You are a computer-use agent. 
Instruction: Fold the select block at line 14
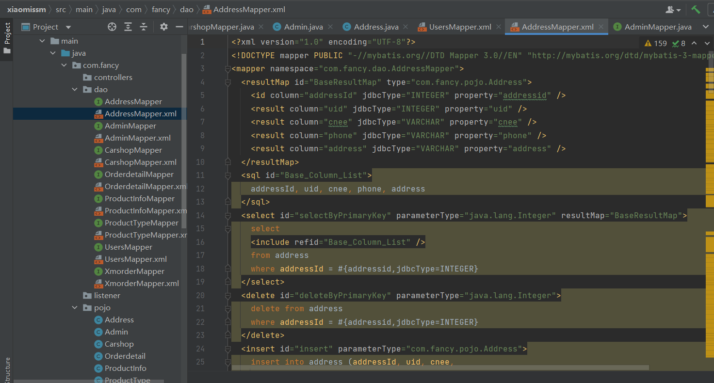(227, 216)
